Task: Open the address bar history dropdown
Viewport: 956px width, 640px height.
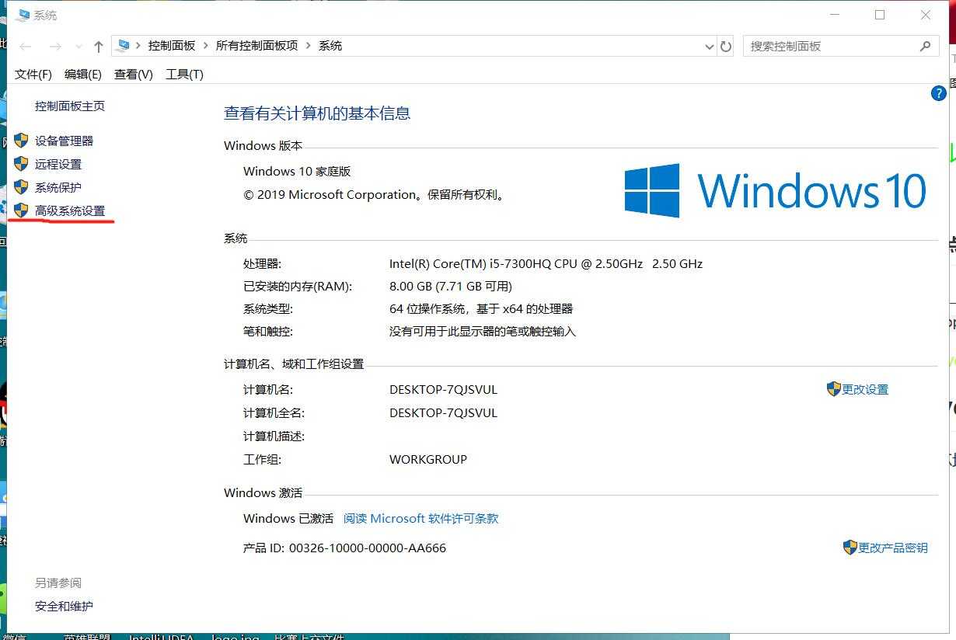Action: [709, 47]
